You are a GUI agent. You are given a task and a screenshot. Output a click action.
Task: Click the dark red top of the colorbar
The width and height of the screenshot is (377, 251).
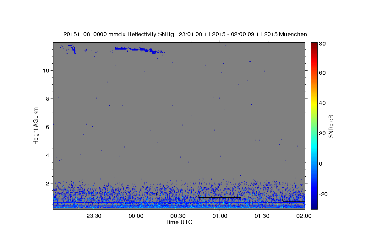314,45
